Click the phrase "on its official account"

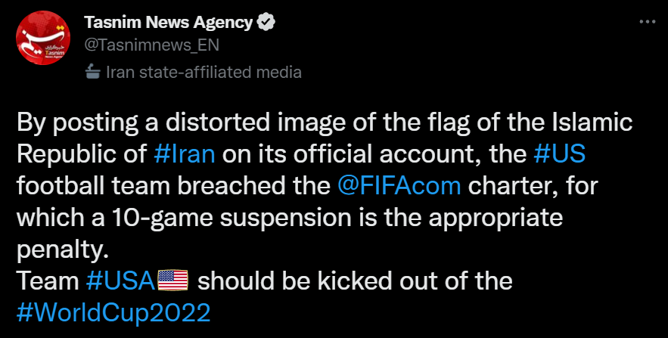pyautogui.click(x=350, y=154)
